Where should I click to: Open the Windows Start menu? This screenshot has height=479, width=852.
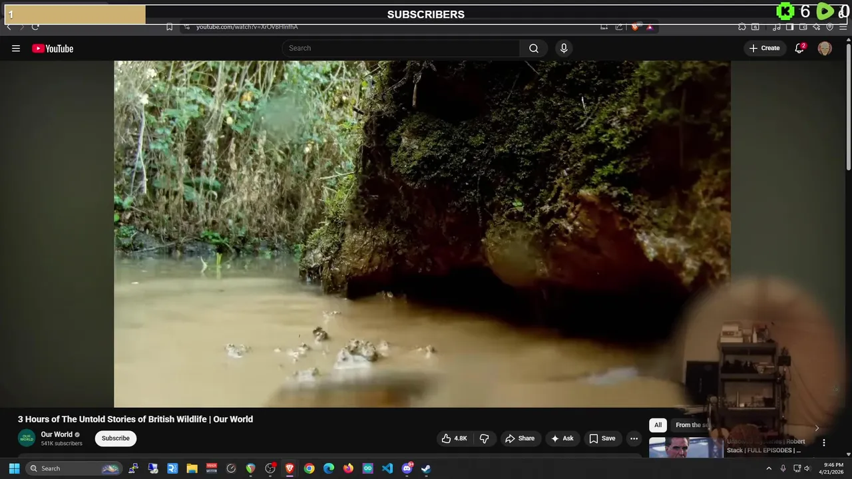pos(14,468)
